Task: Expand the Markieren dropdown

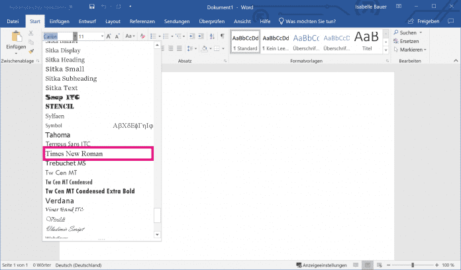Action: coord(425,50)
